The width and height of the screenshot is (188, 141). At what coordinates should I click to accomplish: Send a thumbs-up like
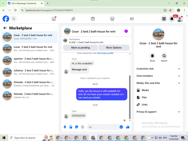coord(128,127)
